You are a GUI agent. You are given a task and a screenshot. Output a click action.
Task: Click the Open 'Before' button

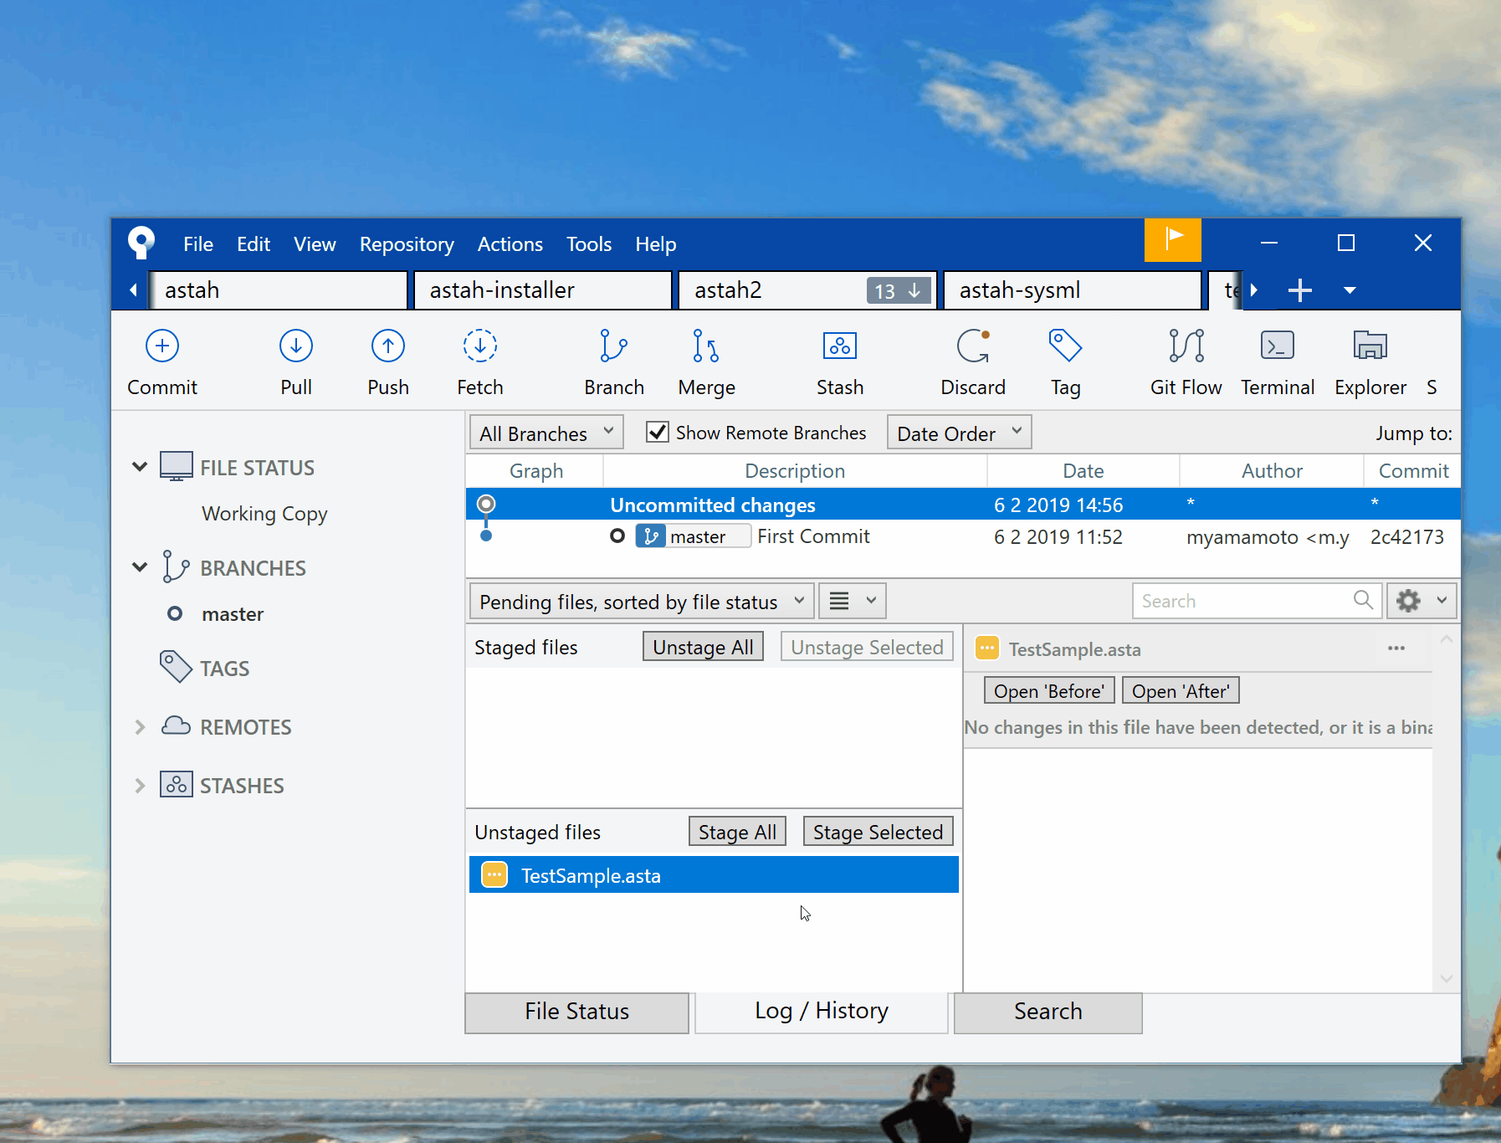(x=1048, y=691)
